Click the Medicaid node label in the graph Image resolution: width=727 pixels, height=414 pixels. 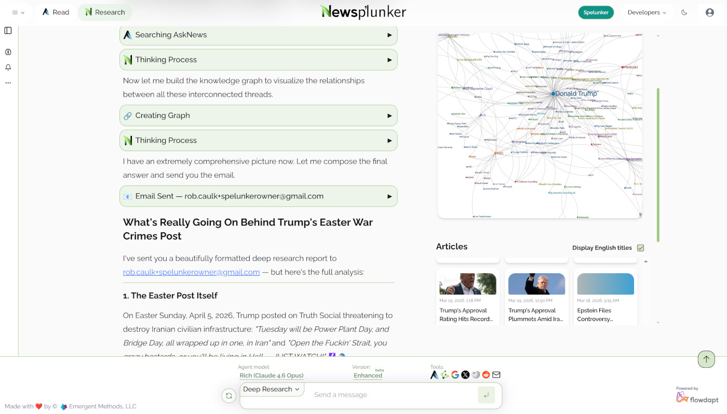click(630, 67)
